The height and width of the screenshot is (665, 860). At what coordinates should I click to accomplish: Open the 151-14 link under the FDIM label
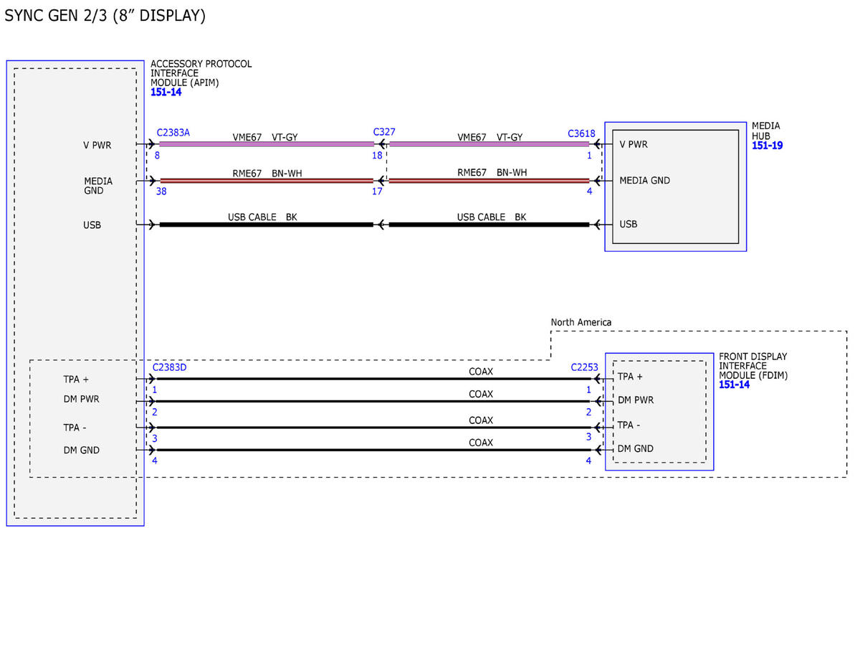pyautogui.click(x=735, y=385)
